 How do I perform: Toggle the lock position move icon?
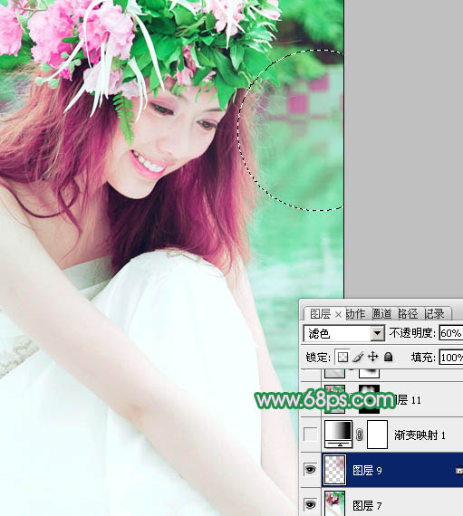[x=372, y=357]
